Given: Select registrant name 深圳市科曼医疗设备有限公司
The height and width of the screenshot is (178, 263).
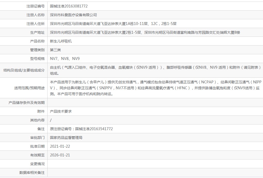Looking at the screenshot, I should click(x=74, y=15).
